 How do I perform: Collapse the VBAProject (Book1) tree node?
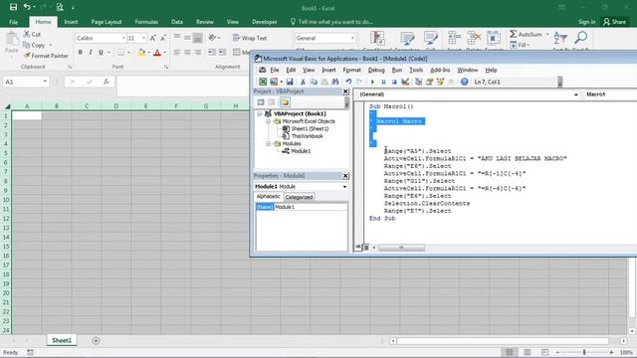[x=259, y=114]
